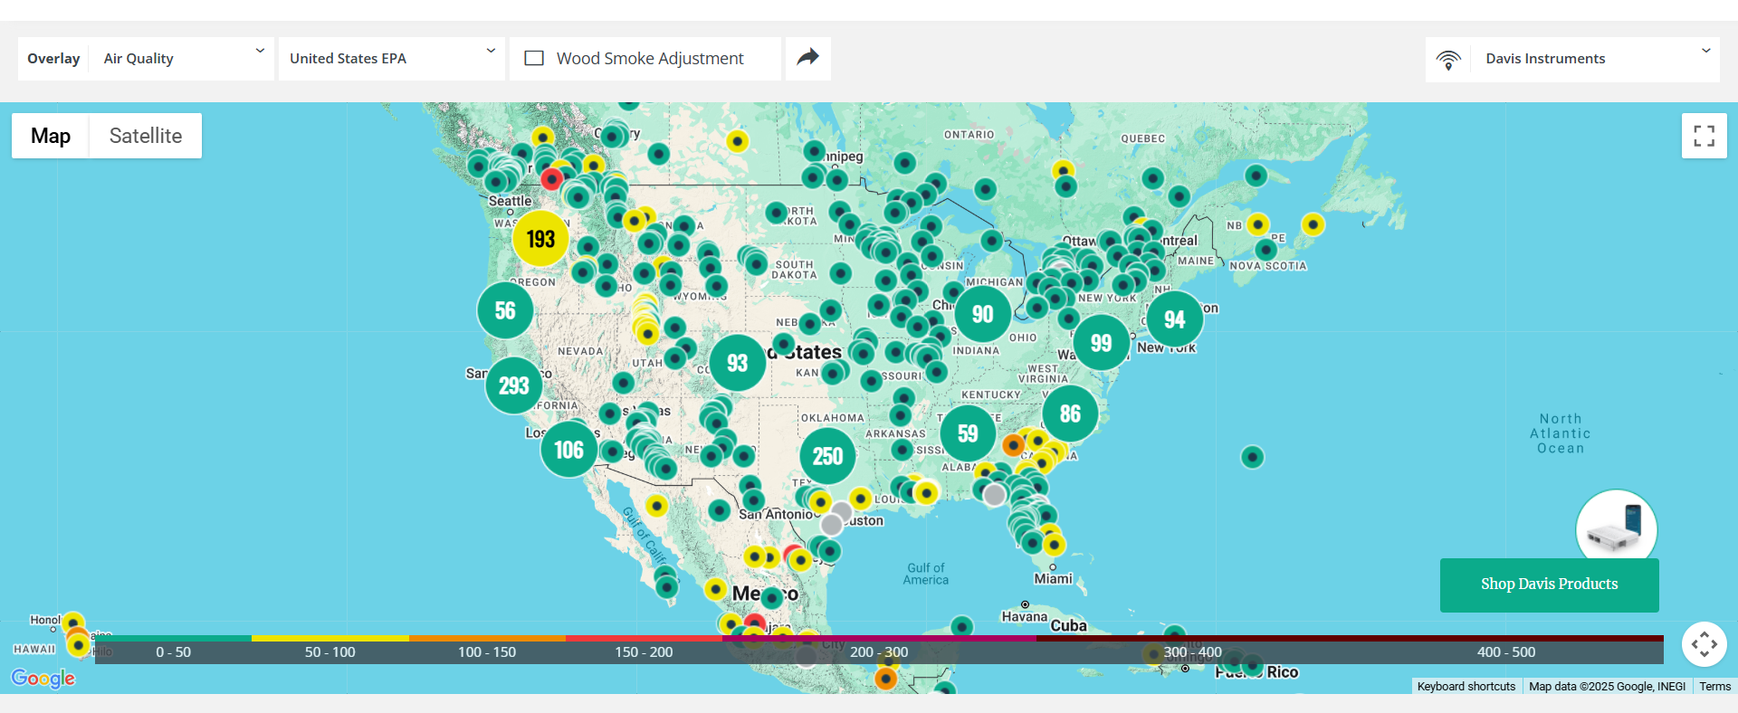Screen dimensions: 1738x713
Task: Click the yellow marker east of Nova Scotia
Action: (1313, 224)
